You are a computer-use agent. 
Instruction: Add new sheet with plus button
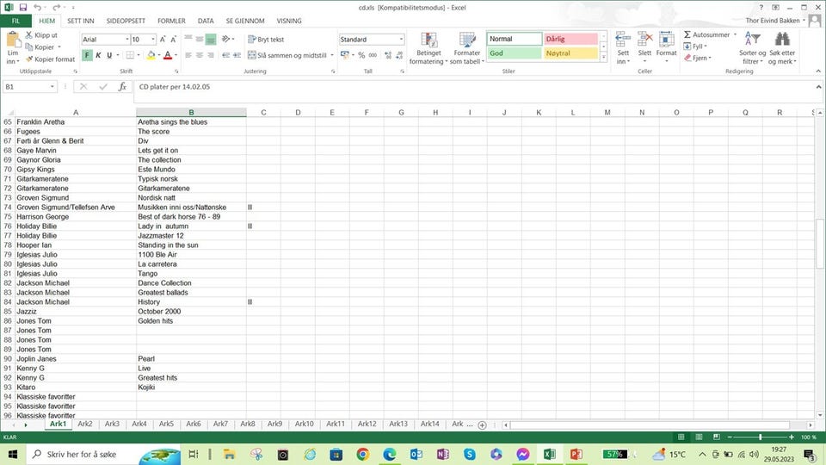(x=482, y=425)
